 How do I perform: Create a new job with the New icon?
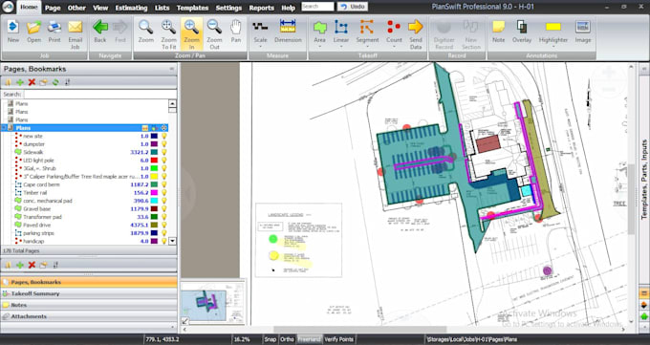click(x=13, y=32)
